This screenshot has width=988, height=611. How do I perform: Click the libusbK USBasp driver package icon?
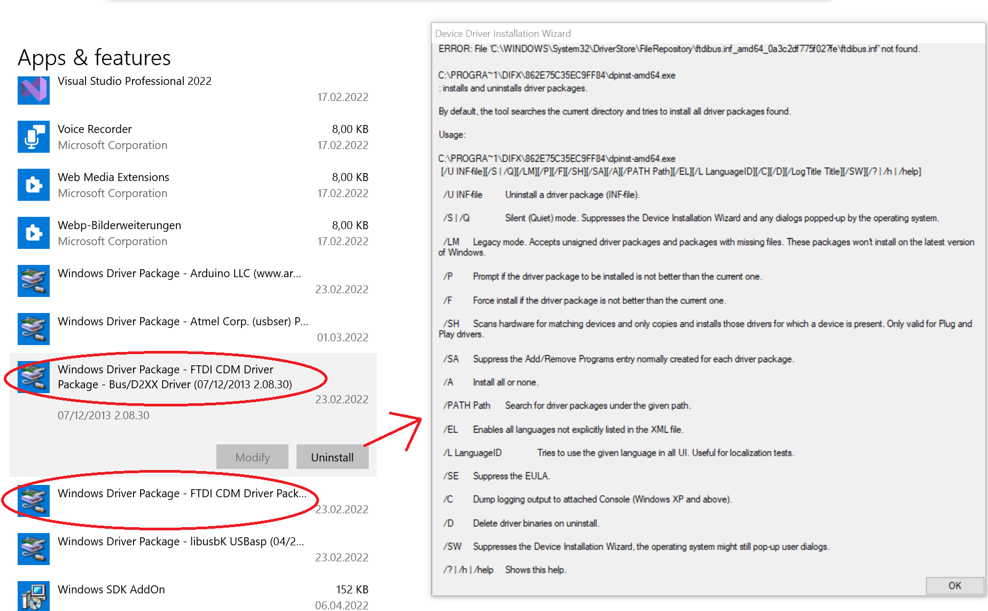pos(34,549)
